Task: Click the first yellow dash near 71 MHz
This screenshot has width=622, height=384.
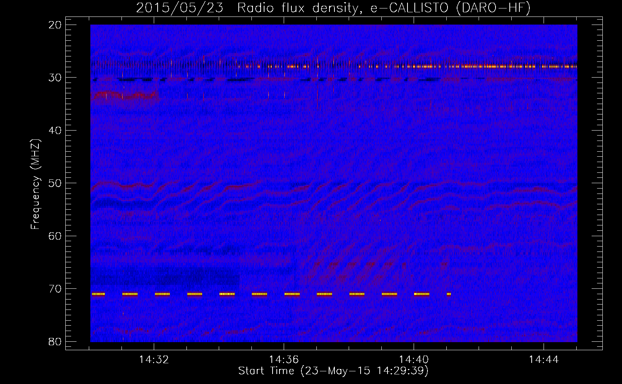Action: [x=98, y=294]
